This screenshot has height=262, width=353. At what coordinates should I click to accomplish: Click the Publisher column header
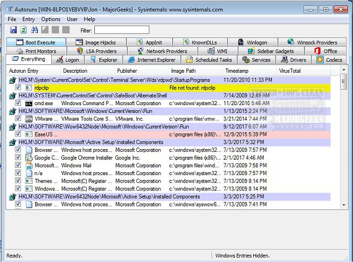click(x=127, y=71)
